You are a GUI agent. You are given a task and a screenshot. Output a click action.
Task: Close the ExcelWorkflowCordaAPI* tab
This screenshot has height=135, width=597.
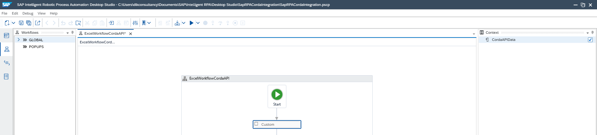click(131, 34)
